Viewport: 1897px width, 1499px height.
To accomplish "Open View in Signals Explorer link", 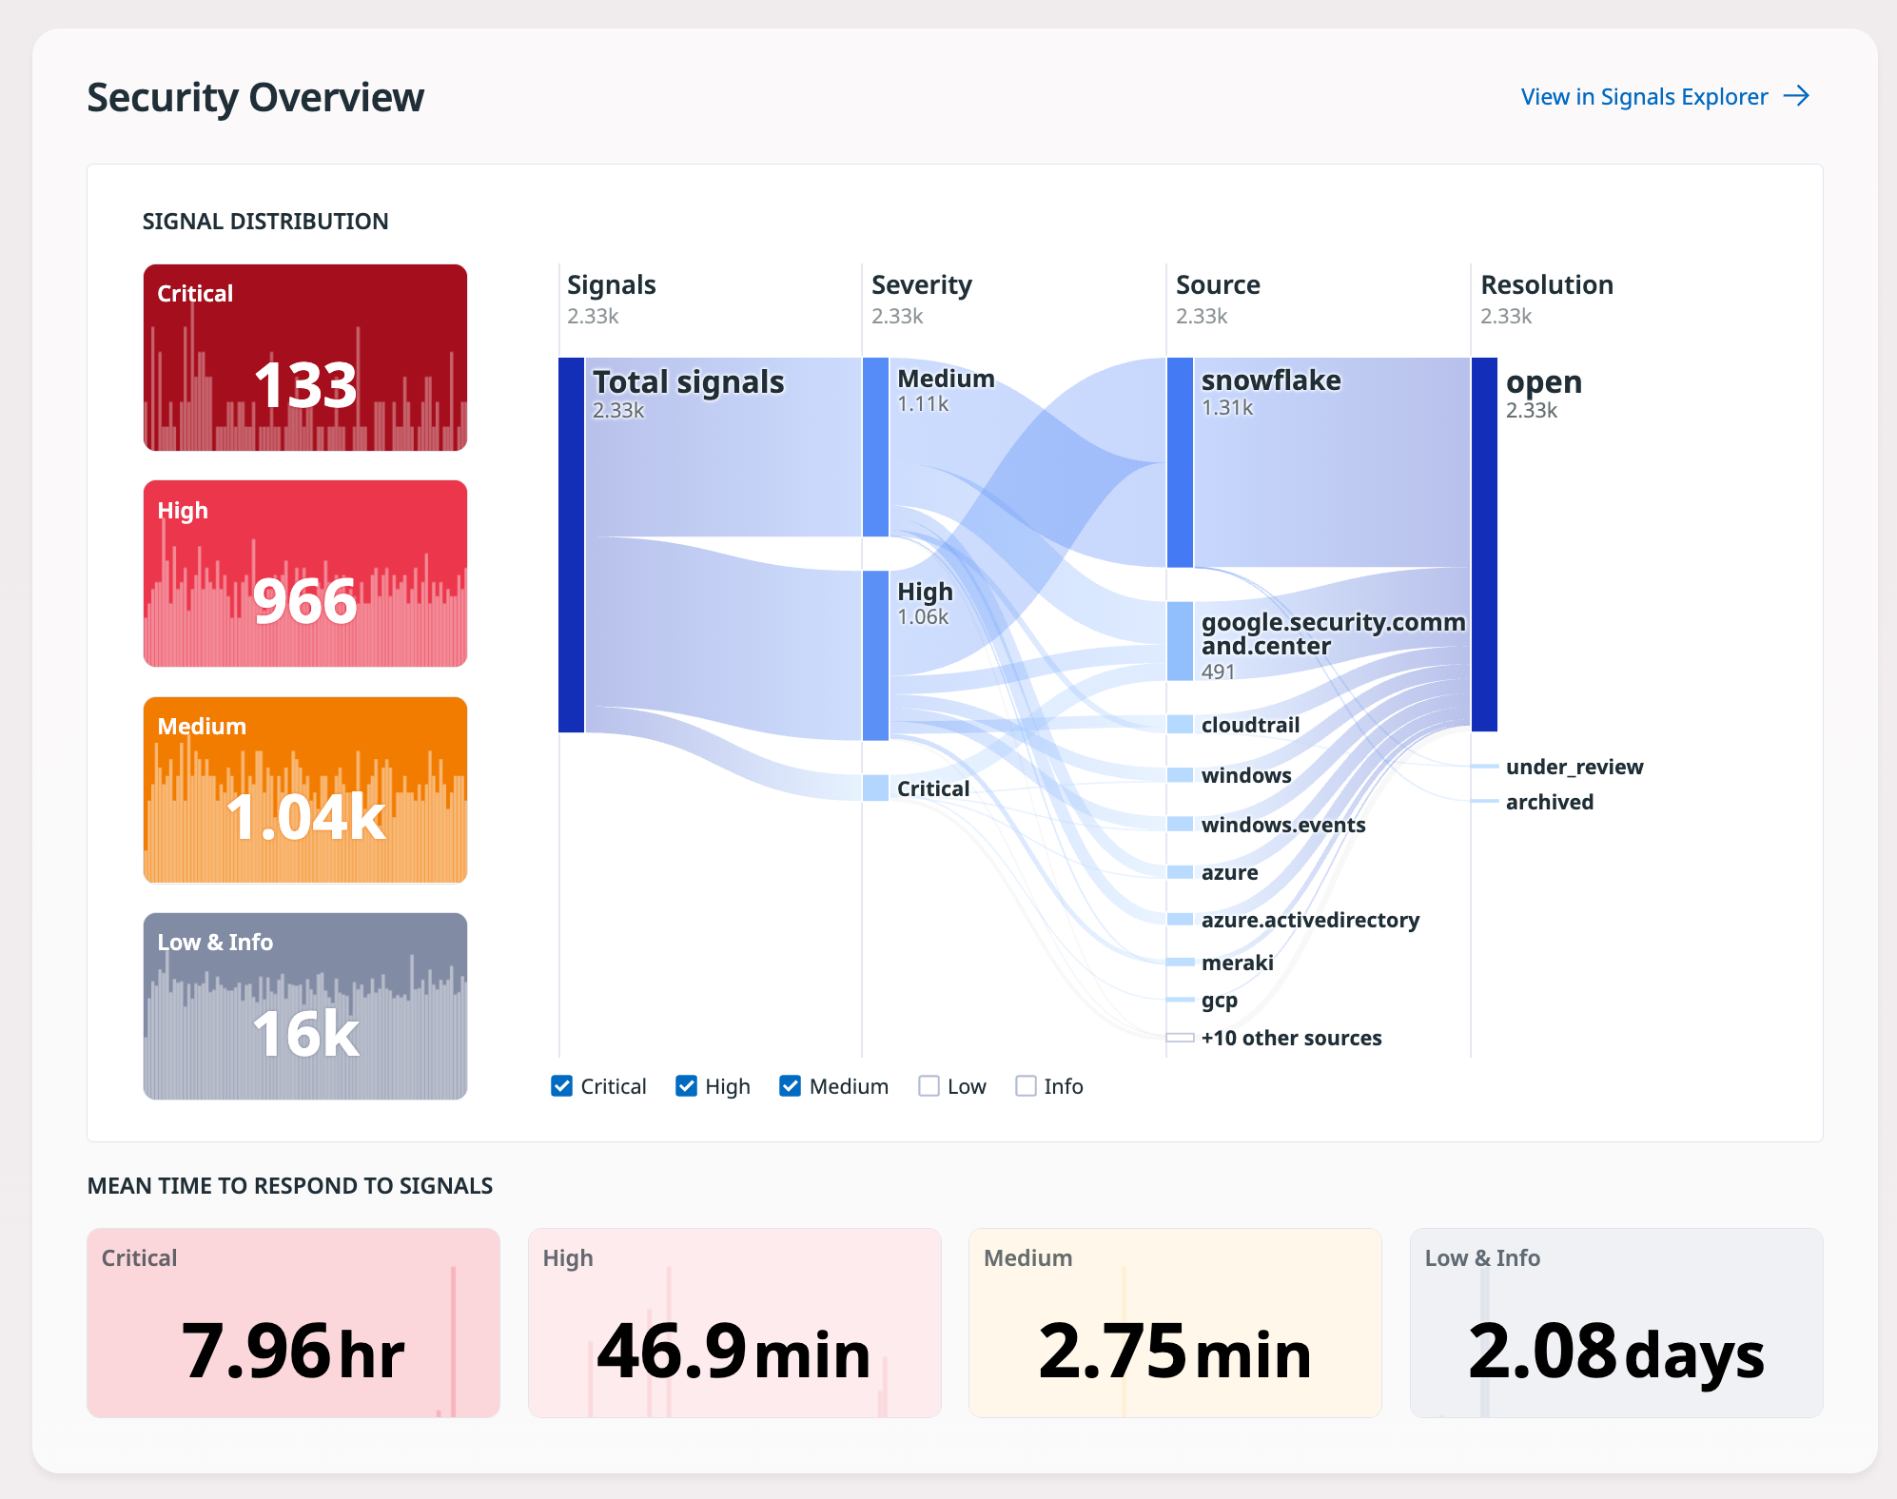I will 1665,96.
